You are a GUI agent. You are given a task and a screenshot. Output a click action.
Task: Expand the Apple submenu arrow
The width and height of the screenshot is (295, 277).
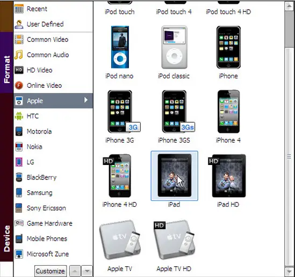(x=86, y=100)
